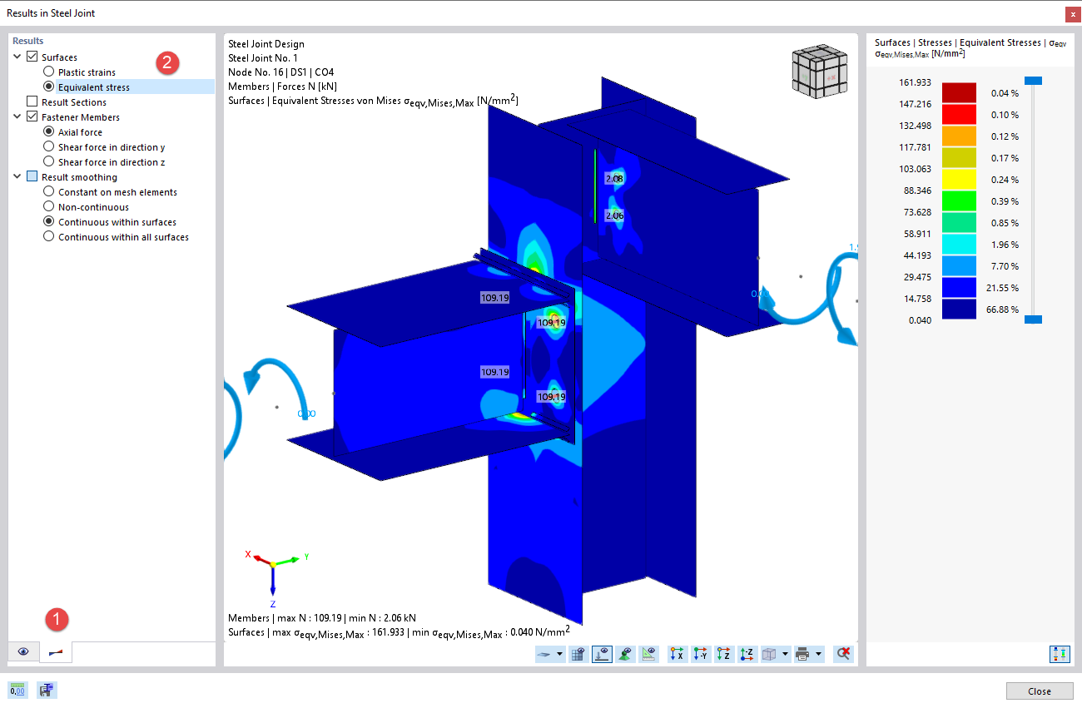Collapse the Surfaces tree branch

(x=17, y=57)
